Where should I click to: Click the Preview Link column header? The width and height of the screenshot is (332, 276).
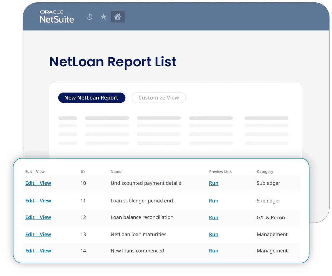click(x=220, y=171)
